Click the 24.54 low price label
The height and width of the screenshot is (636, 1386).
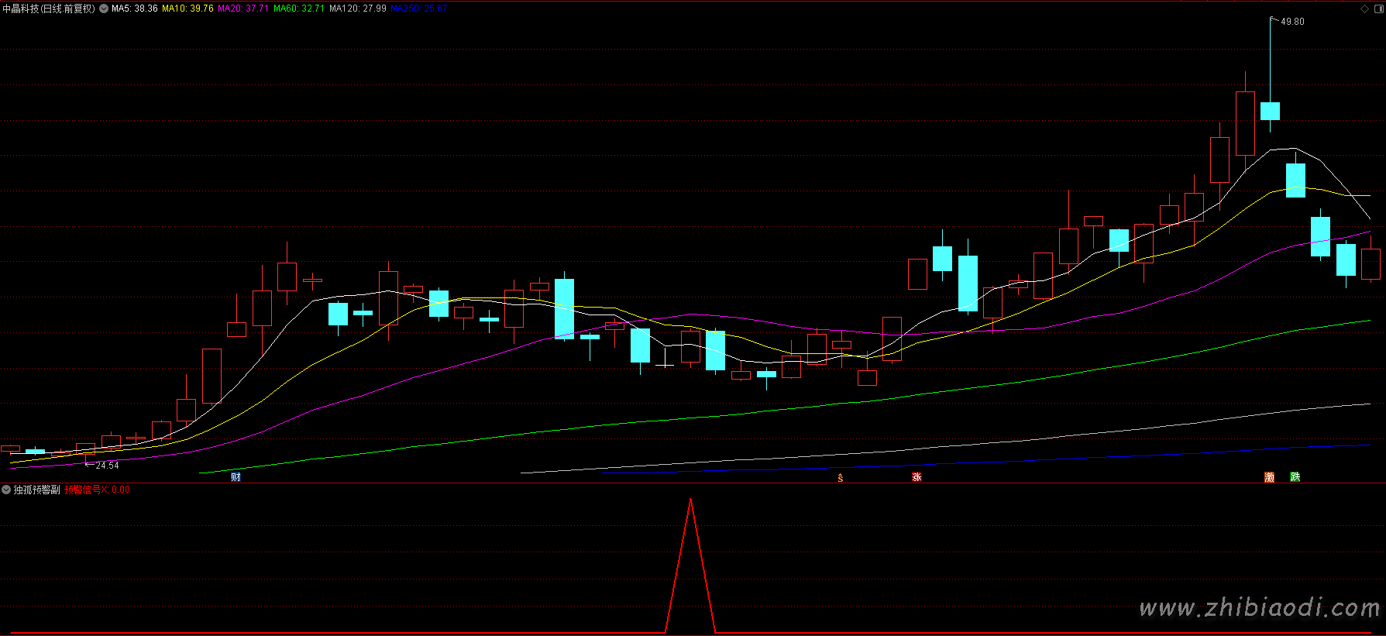tap(107, 466)
